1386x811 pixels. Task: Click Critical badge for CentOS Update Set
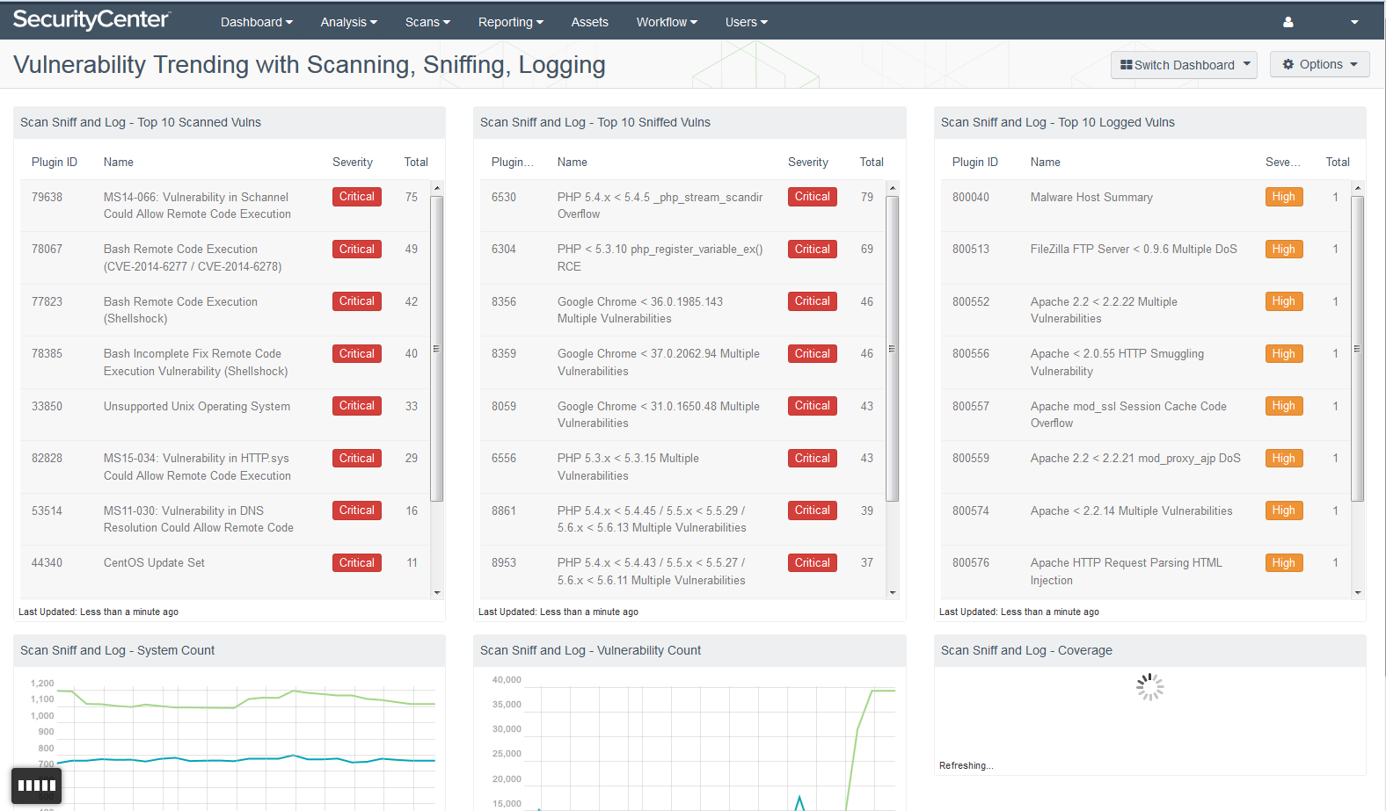357,563
